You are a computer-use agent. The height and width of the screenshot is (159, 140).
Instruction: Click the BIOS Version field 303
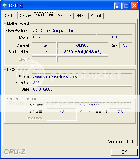coord(82,83)
